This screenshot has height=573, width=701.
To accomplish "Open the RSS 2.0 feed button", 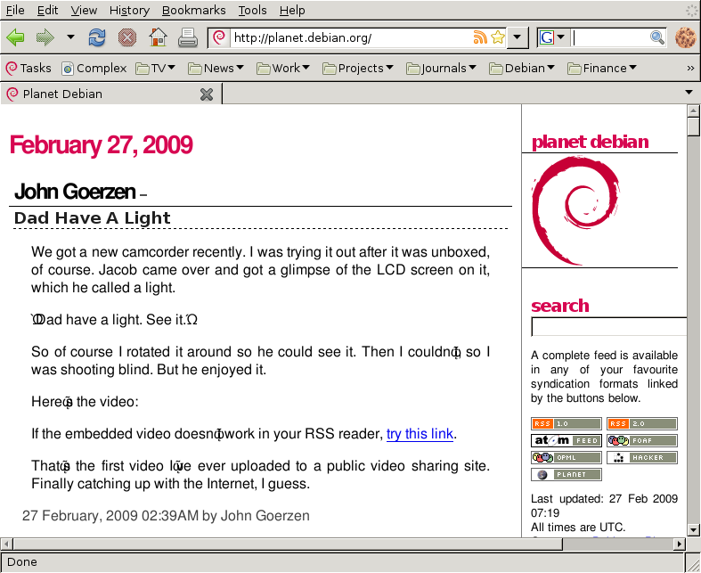I will click(x=642, y=423).
